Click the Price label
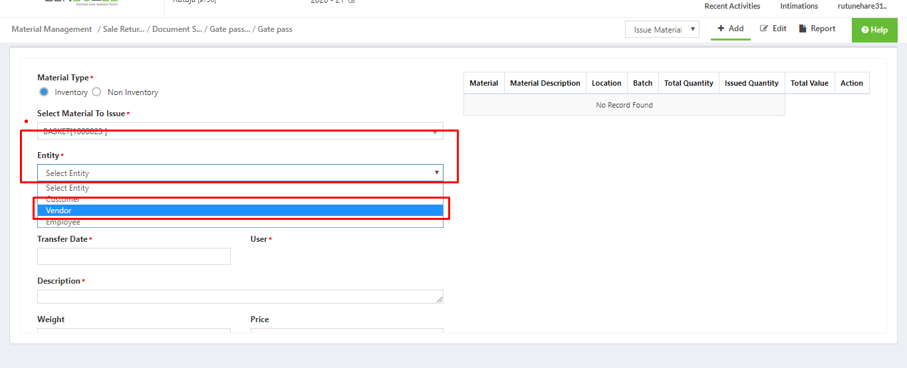 259,320
